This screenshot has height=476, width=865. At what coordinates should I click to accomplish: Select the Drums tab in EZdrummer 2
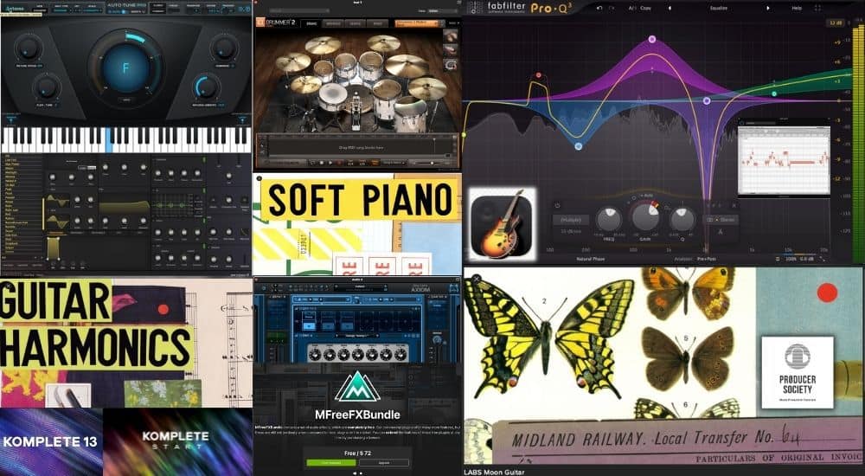[x=311, y=23]
